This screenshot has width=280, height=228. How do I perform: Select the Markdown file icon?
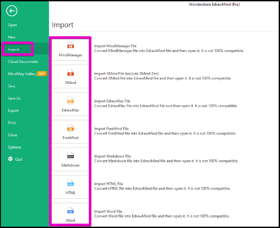pos(70,156)
